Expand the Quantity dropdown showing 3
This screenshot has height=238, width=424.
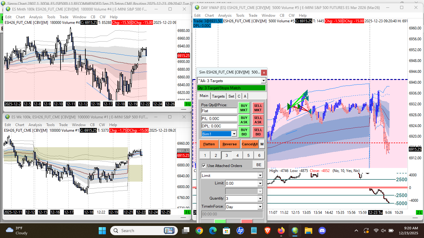point(260,198)
